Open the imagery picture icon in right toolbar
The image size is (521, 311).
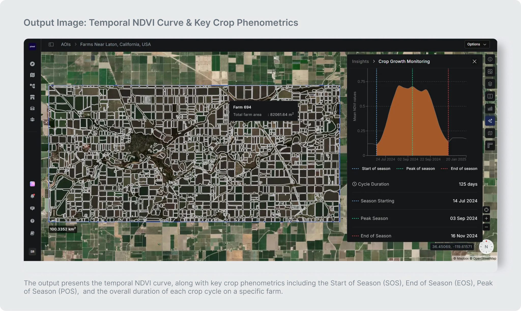(490, 72)
